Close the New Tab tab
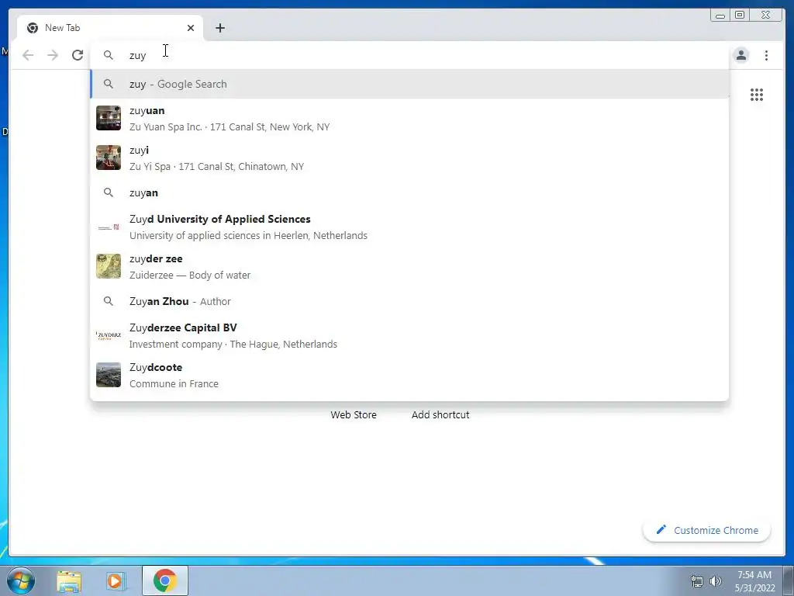Screen dimensions: 794x596 [191, 28]
